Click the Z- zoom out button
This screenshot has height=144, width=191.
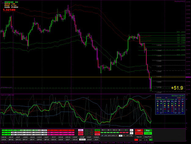click(131, 133)
